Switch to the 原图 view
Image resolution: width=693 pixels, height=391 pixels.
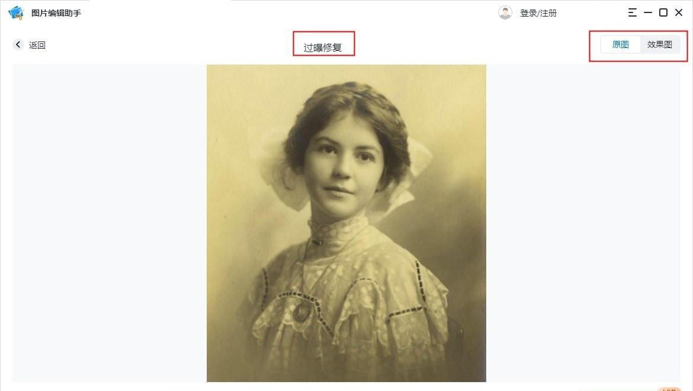click(x=621, y=44)
